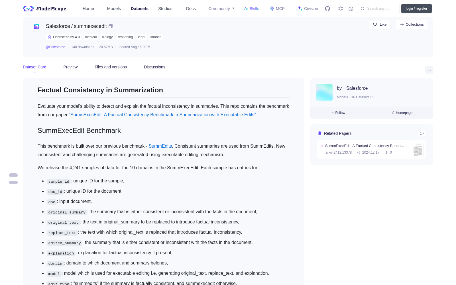
Task: Click the Related Papers document icon
Action: 320,133
